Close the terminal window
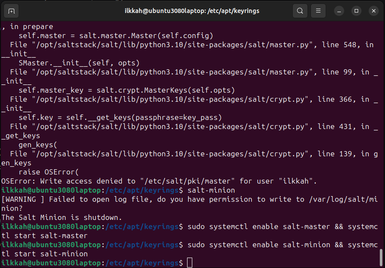 373,10
